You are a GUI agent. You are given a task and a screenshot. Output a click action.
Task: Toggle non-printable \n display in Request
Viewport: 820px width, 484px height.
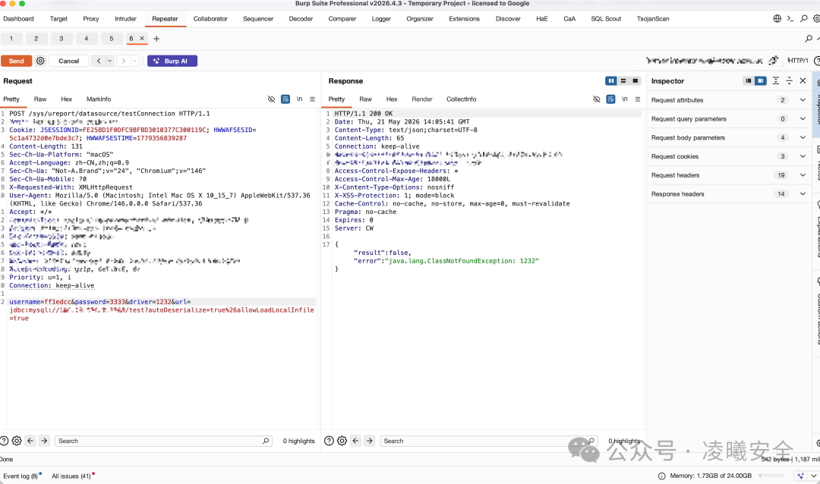click(x=300, y=99)
